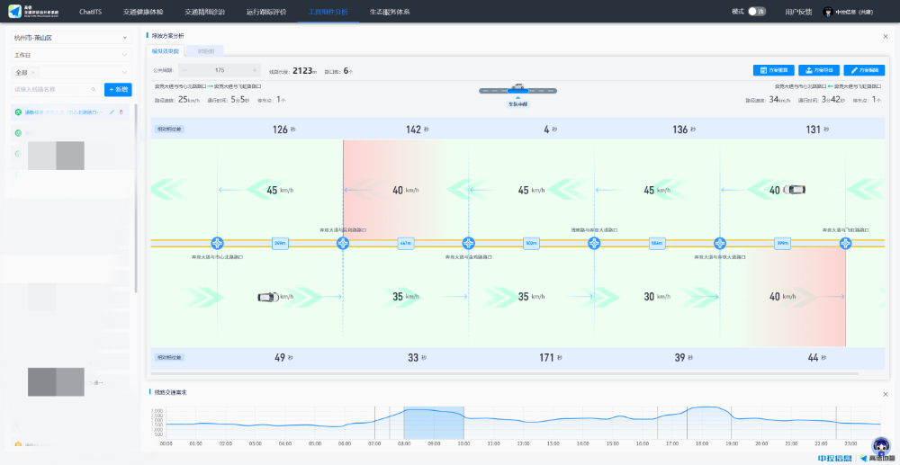Click the search magnifier icon in route name field
Screen dimensions: 900x465
point(94,89)
